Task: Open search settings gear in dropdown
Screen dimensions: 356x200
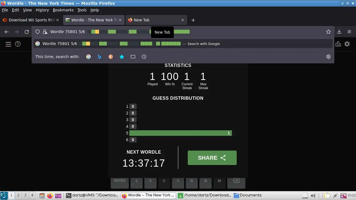Action: pyautogui.click(x=328, y=57)
